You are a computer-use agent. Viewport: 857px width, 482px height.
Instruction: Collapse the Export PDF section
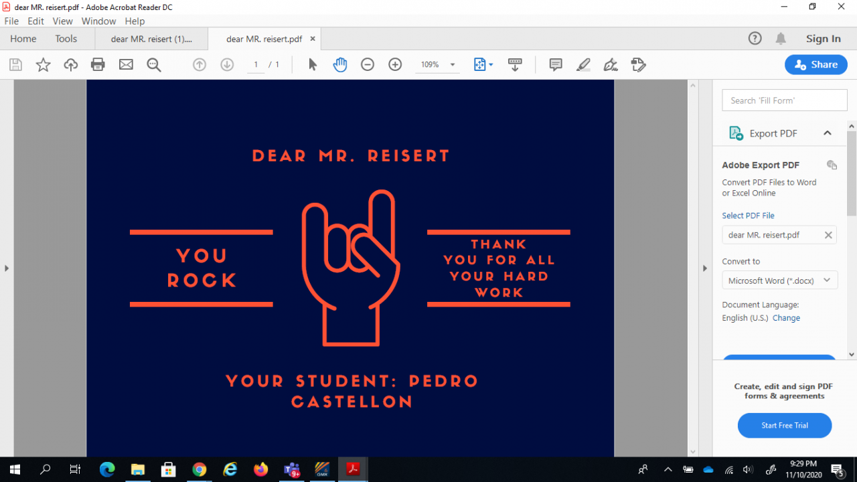tap(828, 133)
